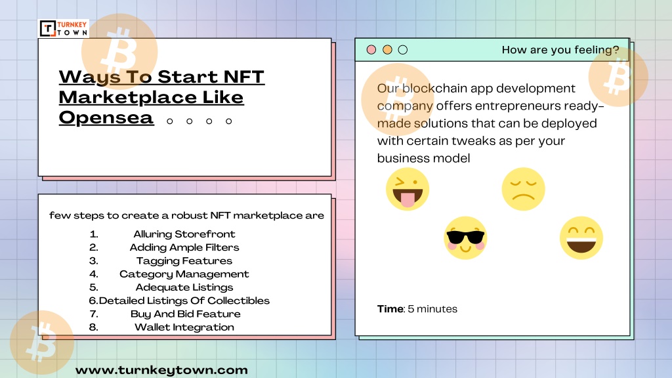This screenshot has height=378, width=672.
Task: Click 'few steps to create a robust NFT marketplace are'
Action: click(x=186, y=215)
